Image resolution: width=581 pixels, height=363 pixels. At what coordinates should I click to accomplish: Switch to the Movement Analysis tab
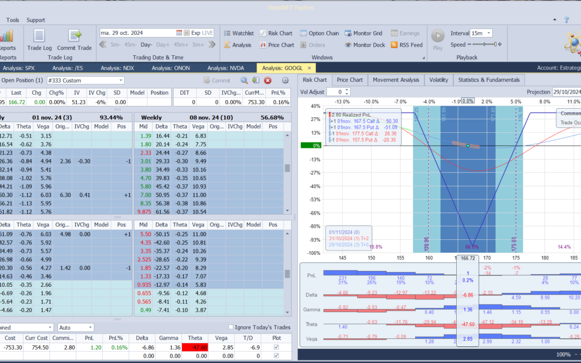(x=395, y=80)
